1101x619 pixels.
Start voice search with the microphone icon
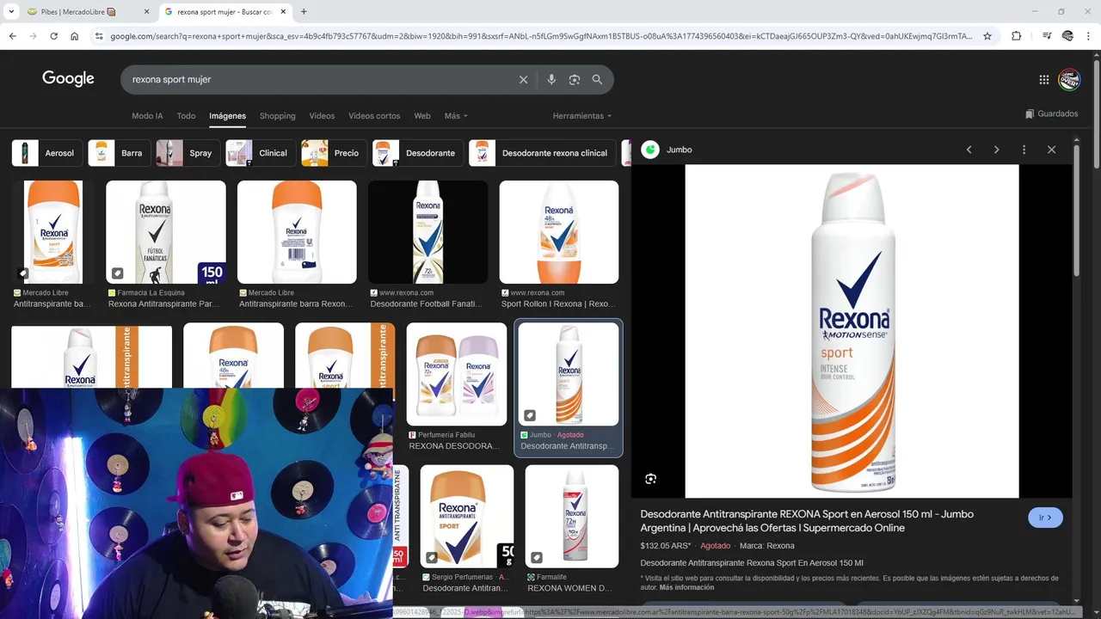(551, 79)
